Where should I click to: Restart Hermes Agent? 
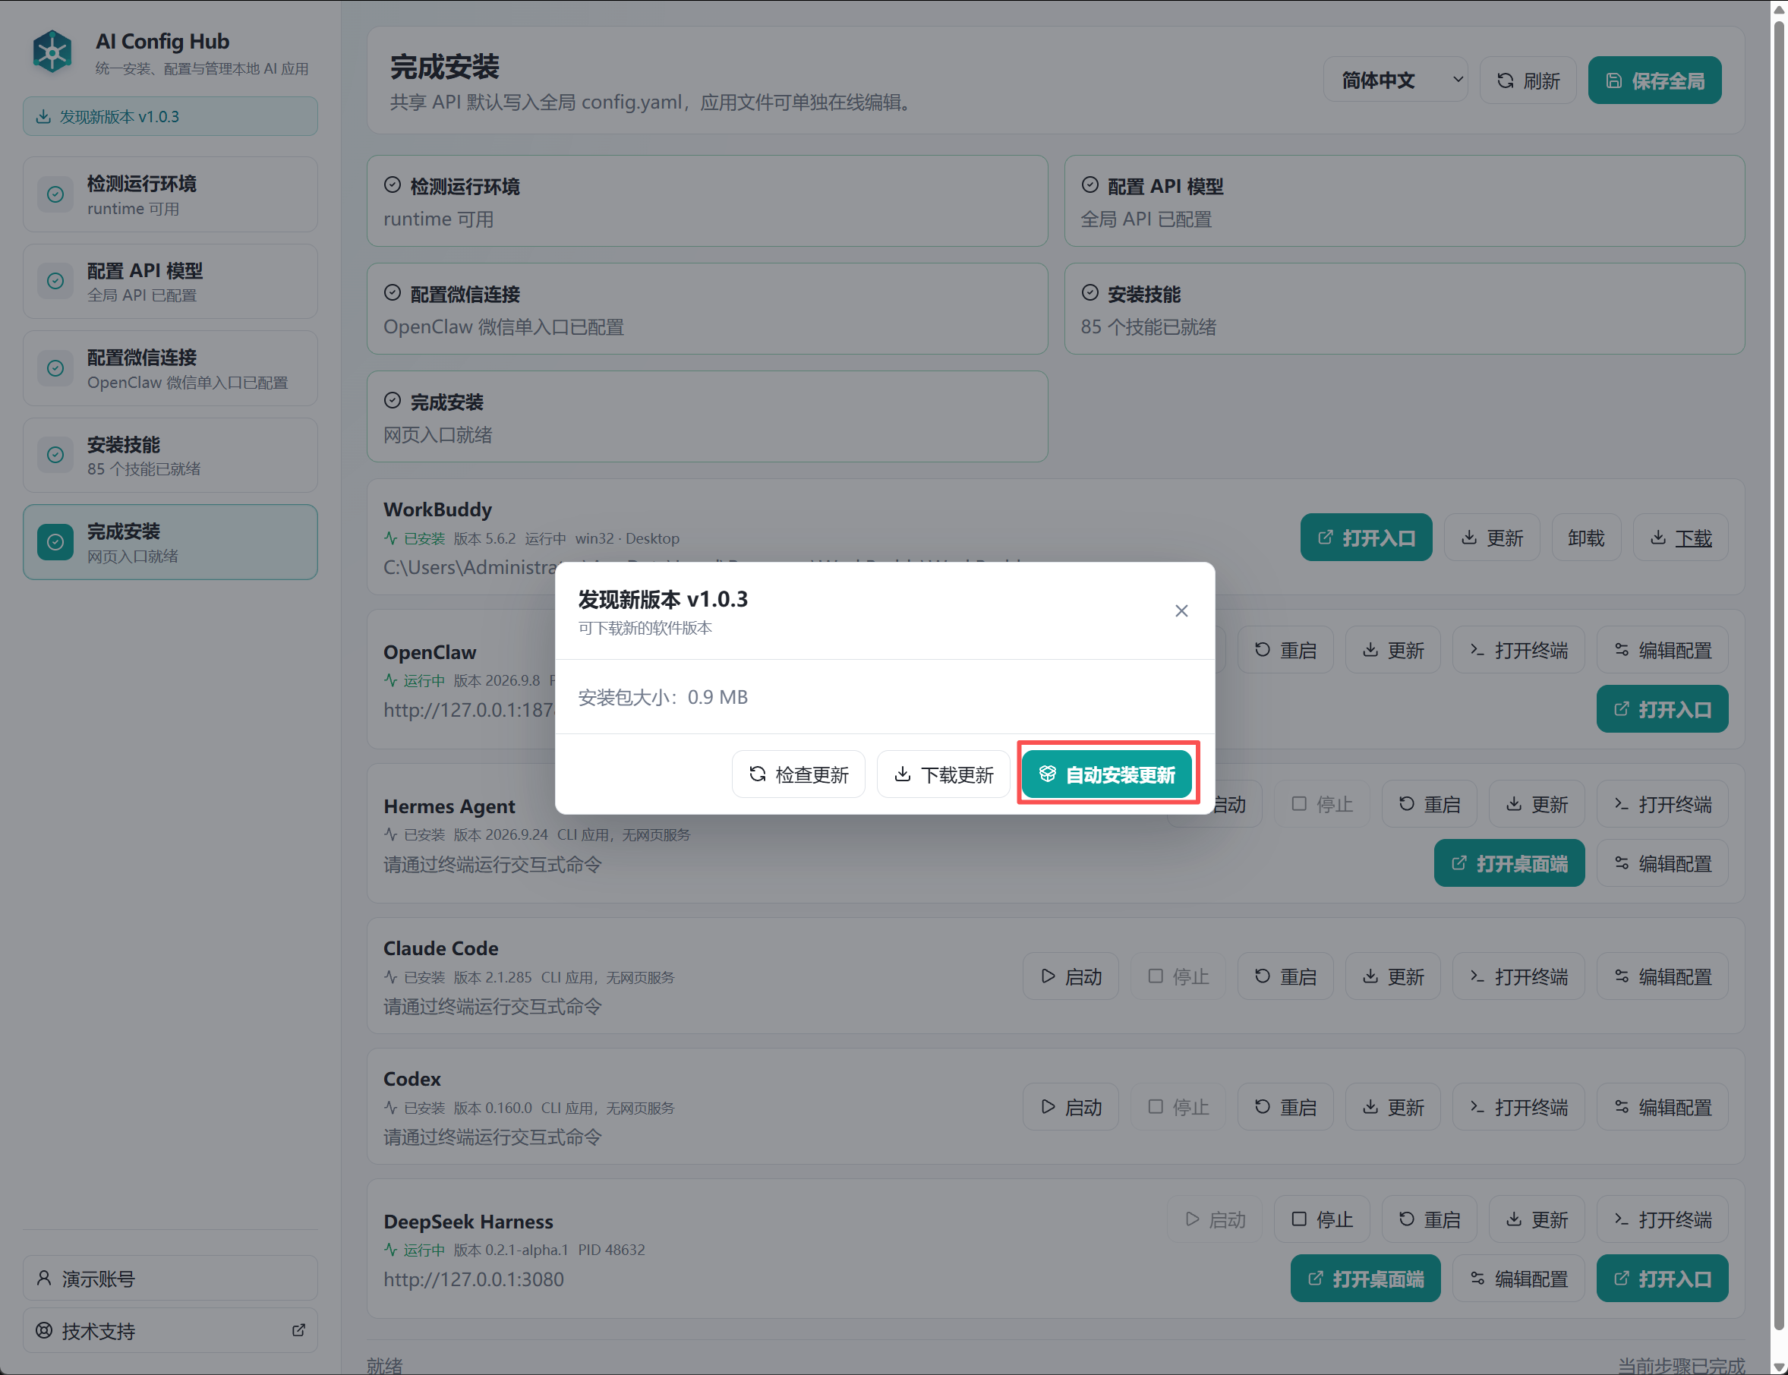[x=1429, y=804]
